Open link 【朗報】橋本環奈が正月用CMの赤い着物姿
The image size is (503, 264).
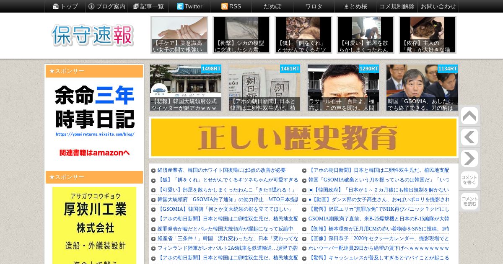coord(379,229)
